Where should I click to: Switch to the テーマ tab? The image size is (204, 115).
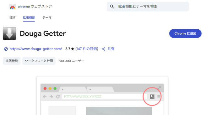47,17
